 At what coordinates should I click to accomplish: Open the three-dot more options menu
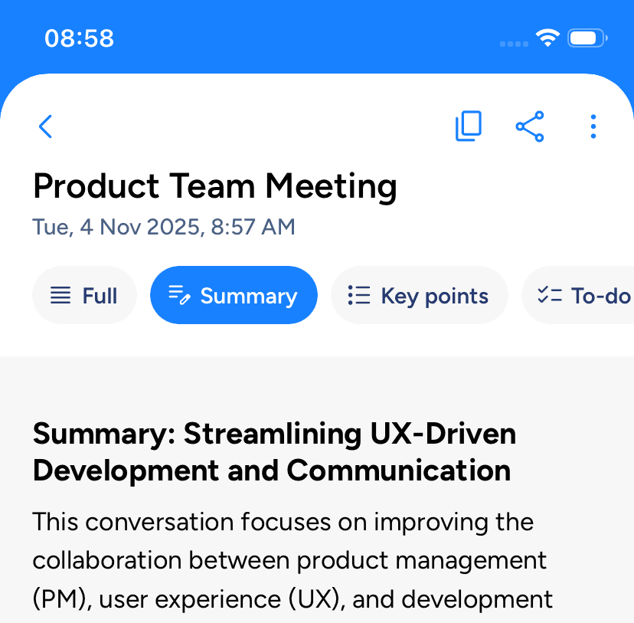[x=593, y=126]
